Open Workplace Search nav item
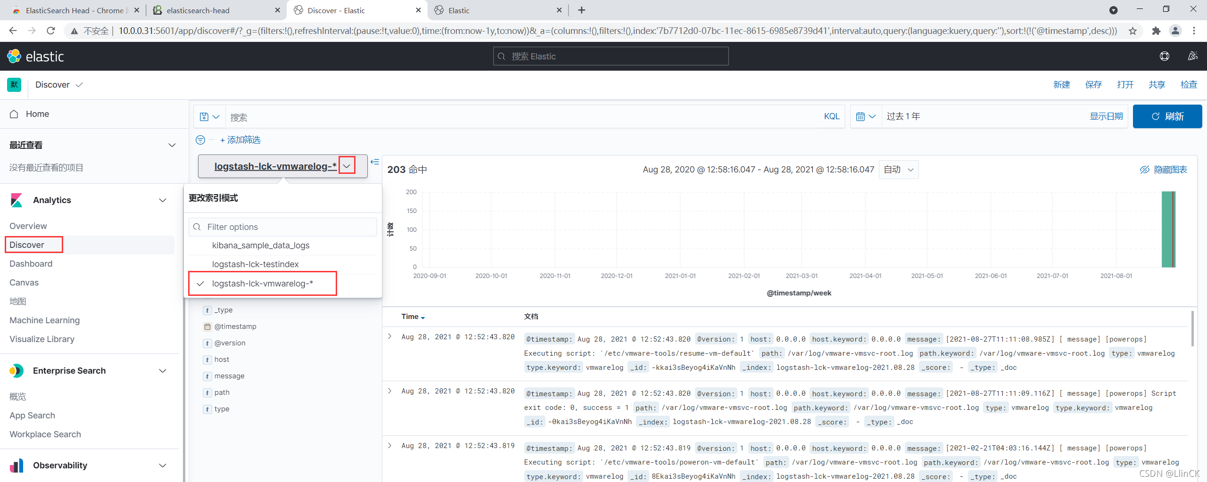The width and height of the screenshot is (1207, 482). 45,434
